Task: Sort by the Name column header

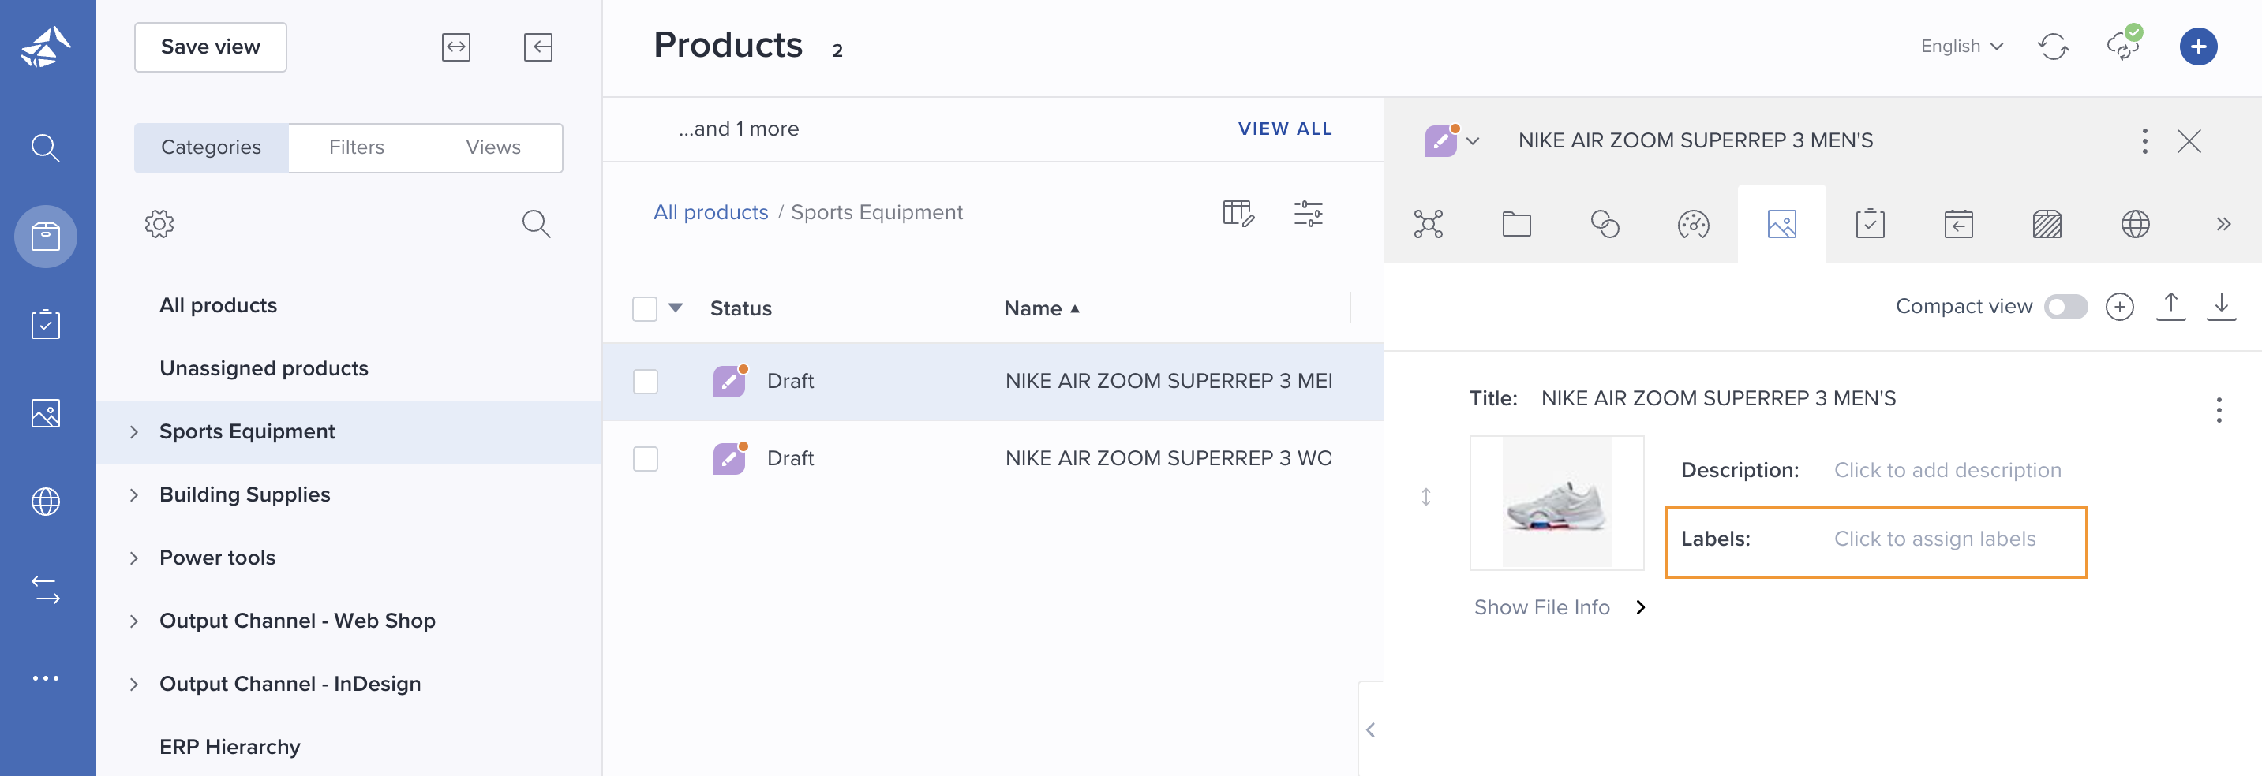Action: click(x=1042, y=309)
